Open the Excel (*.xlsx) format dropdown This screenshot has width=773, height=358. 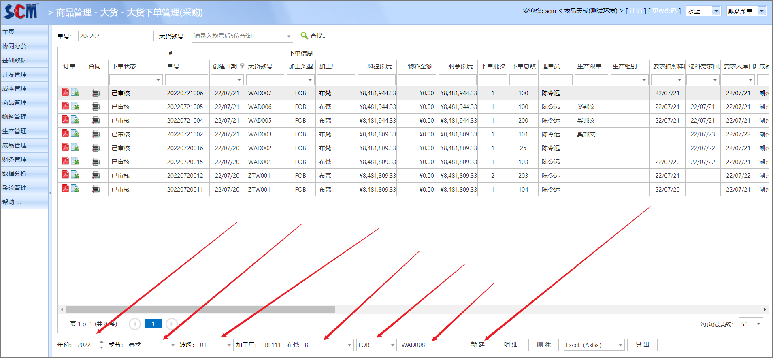point(620,345)
